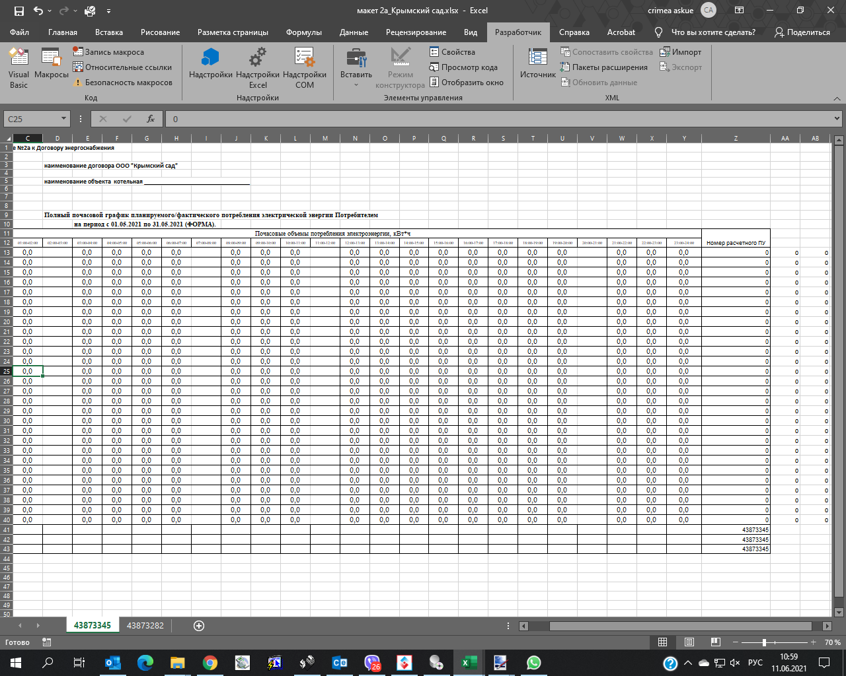Select row 25 header
Screen dimensions: 846x676
(x=7, y=371)
